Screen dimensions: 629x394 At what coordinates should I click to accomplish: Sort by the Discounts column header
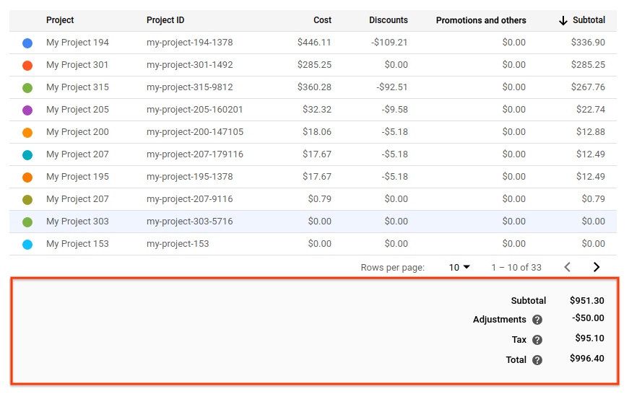[389, 20]
